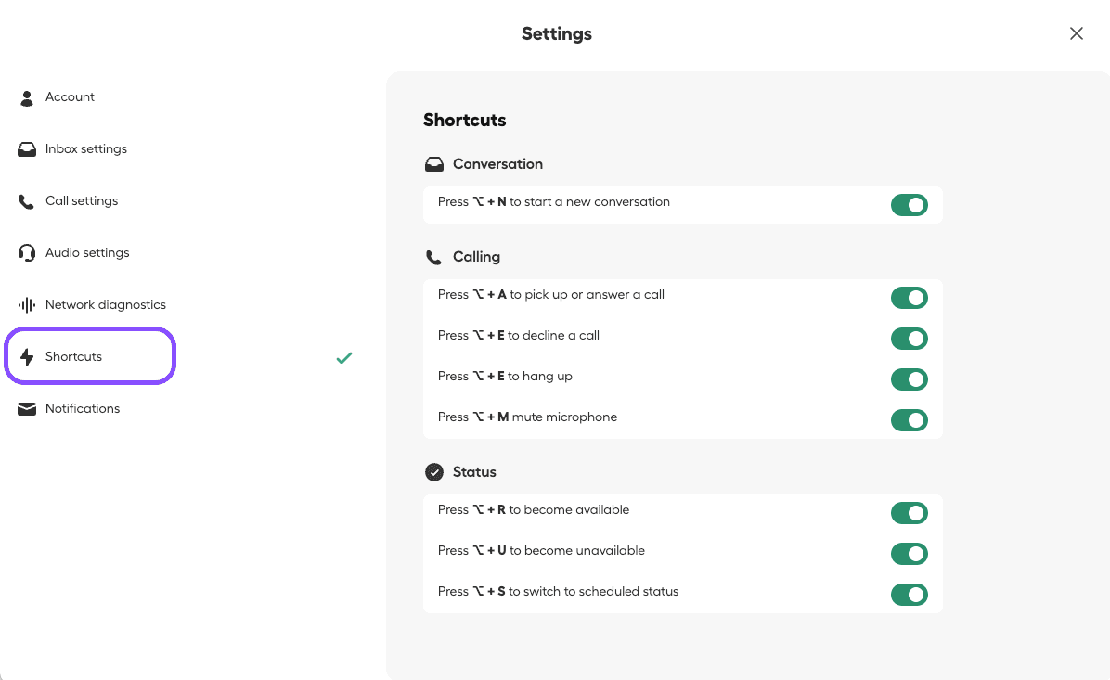Image resolution: width=1110 pixels, height=680 pixels.
Task: Close the Settings dialog
Action: [1076, 33]
